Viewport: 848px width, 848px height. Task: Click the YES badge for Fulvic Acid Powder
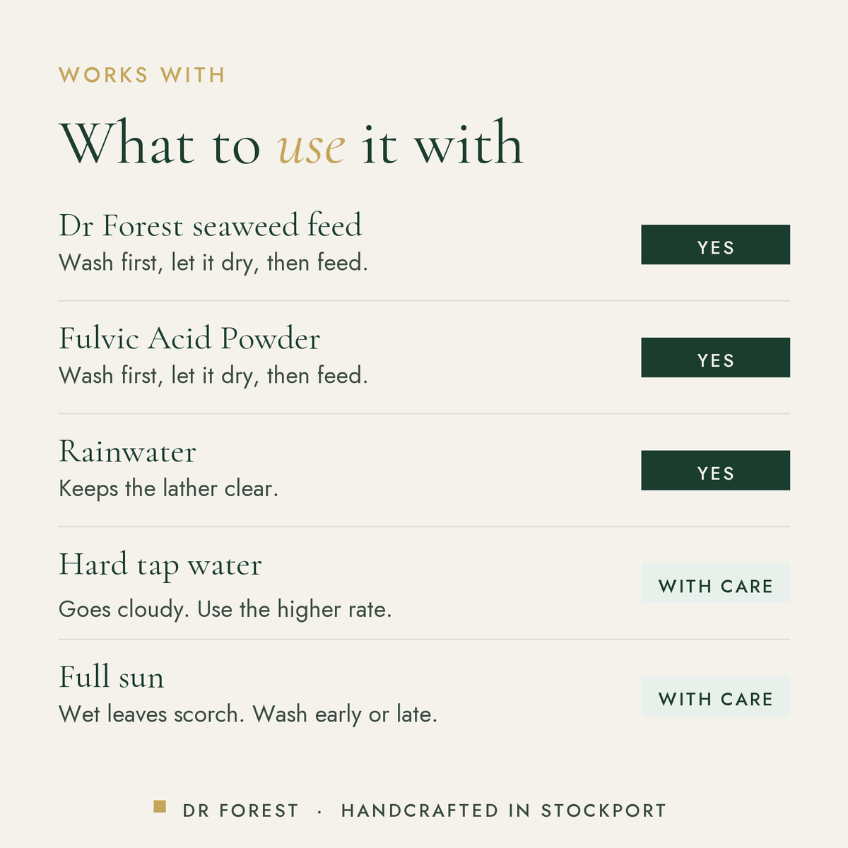(715, 358)
